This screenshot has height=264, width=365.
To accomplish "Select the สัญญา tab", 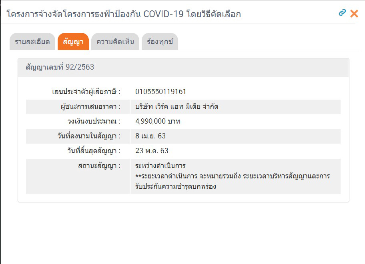I will tap(73, 42).
